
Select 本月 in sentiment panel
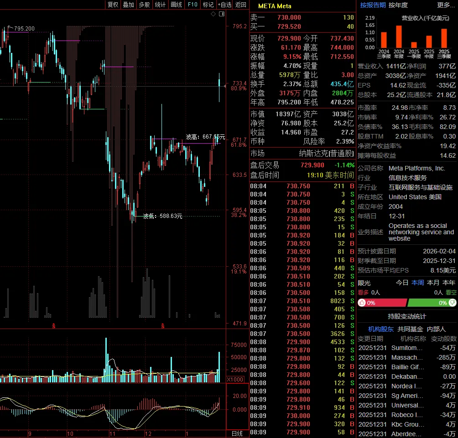point(433,283)
